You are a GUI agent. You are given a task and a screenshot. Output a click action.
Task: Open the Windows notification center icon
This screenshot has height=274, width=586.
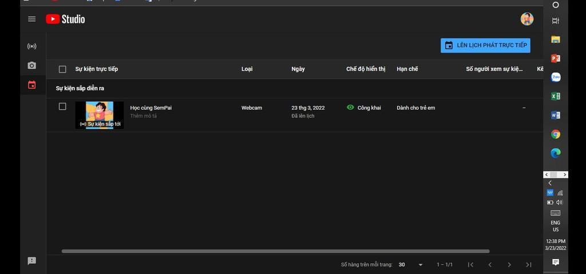pos(556,262)
